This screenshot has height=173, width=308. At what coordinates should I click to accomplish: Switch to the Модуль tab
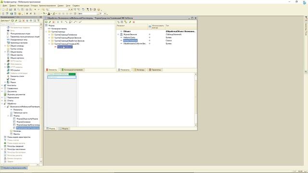(64, 129)
